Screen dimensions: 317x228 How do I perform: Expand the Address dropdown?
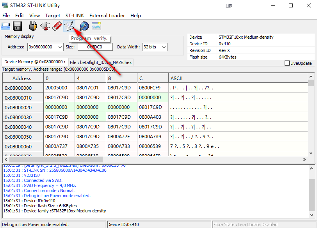coord(60,47)
